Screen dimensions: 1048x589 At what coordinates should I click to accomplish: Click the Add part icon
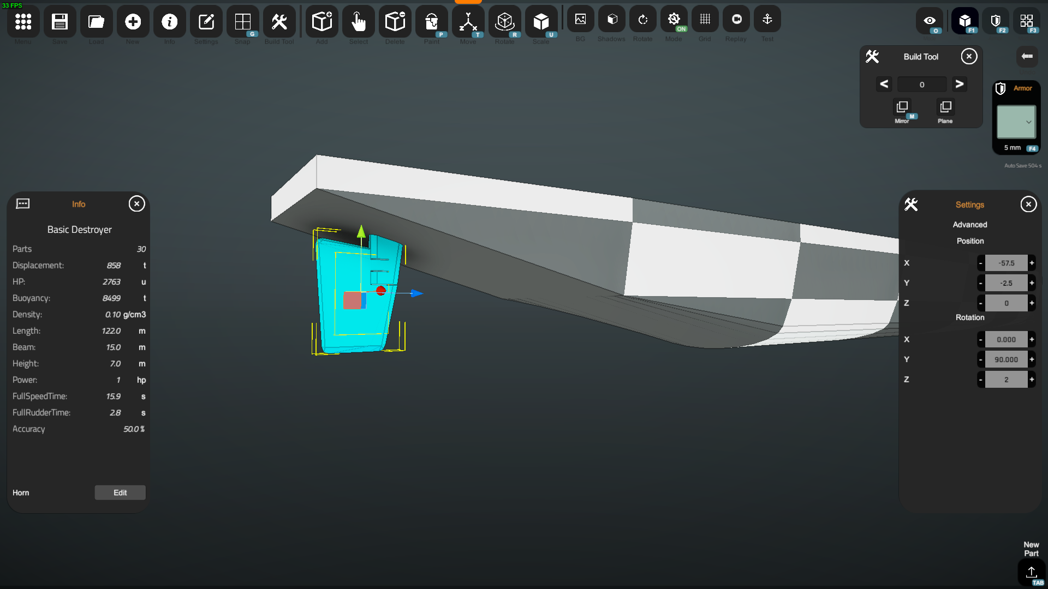coord(321,22)
